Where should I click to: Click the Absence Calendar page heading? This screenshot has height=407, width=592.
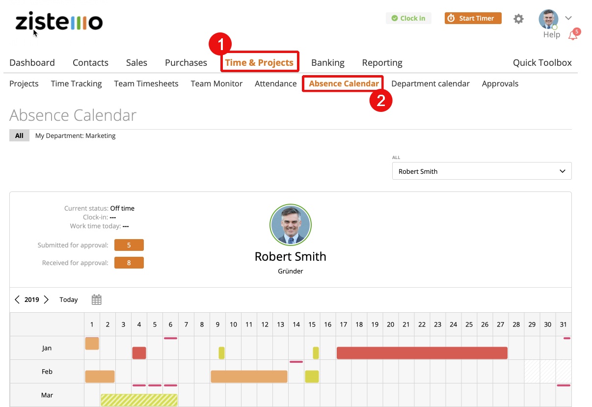73,115
